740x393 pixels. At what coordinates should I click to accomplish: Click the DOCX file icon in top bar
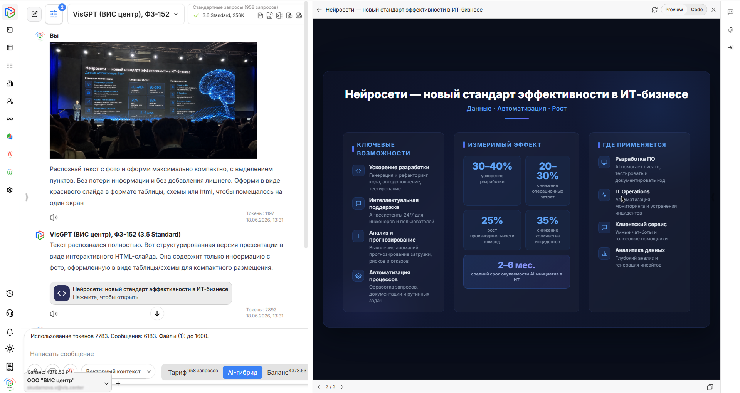click(x=299, y=16)
